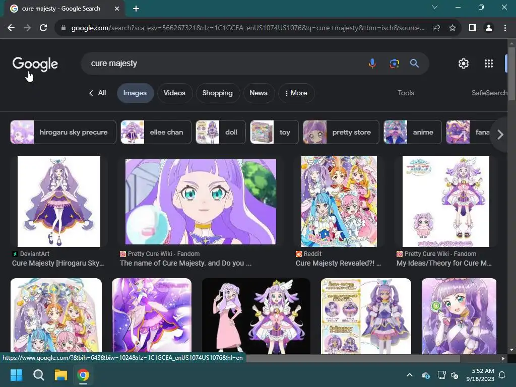Switch to the Shopping tab
Screen dimensions: 516x387
pyautogui.click(x=218, y=93)
